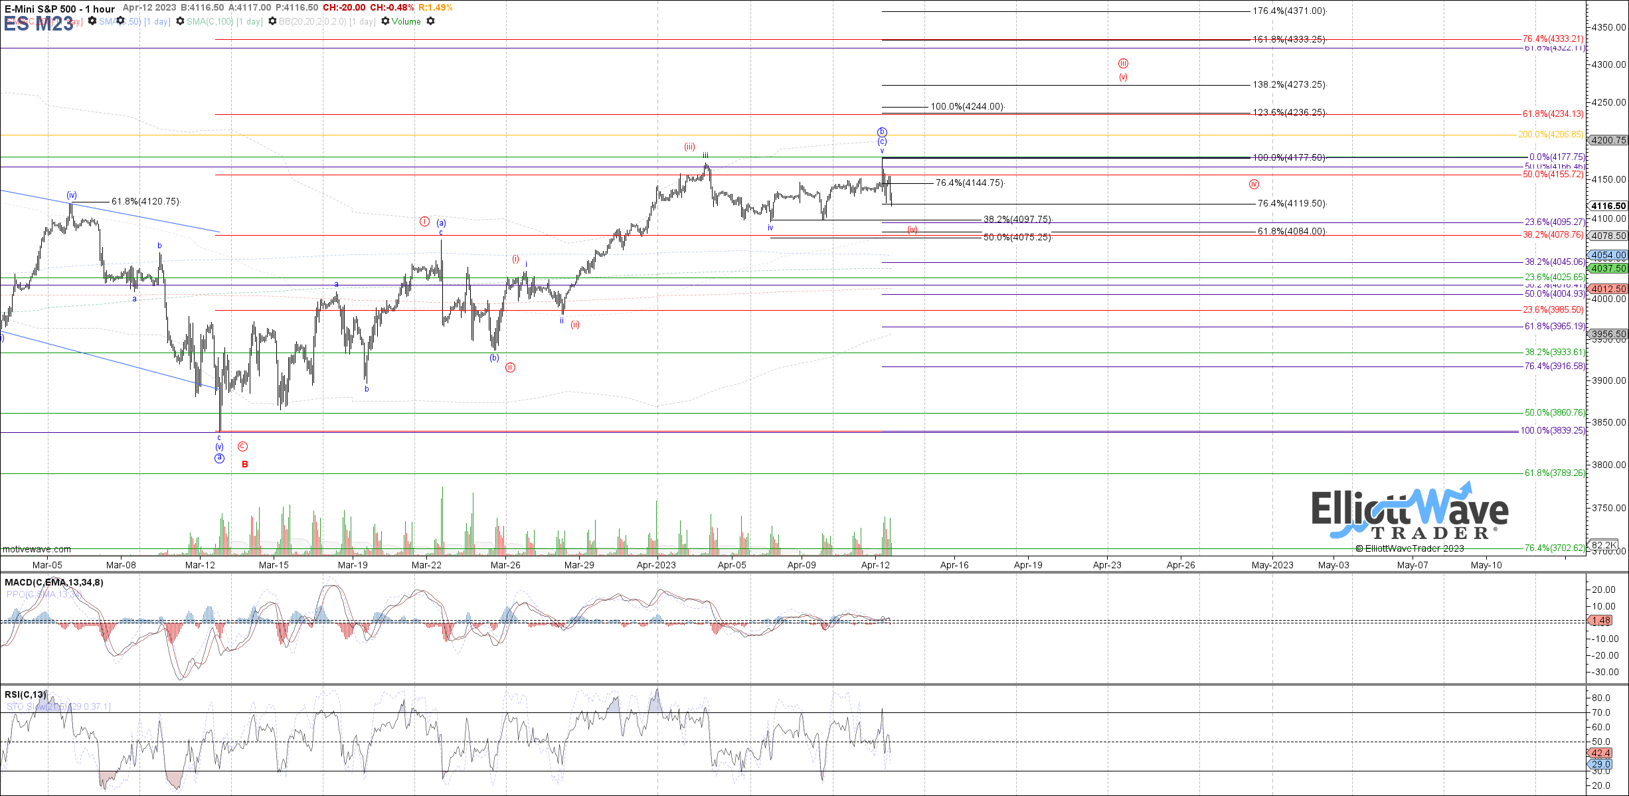Select the 100.0%(4177.50) Fibonacci label
The image size is (1629, 796).
1289,158
